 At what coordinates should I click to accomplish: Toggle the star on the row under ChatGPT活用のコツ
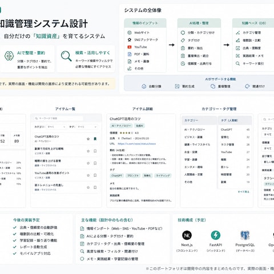(x=88, y=151)
